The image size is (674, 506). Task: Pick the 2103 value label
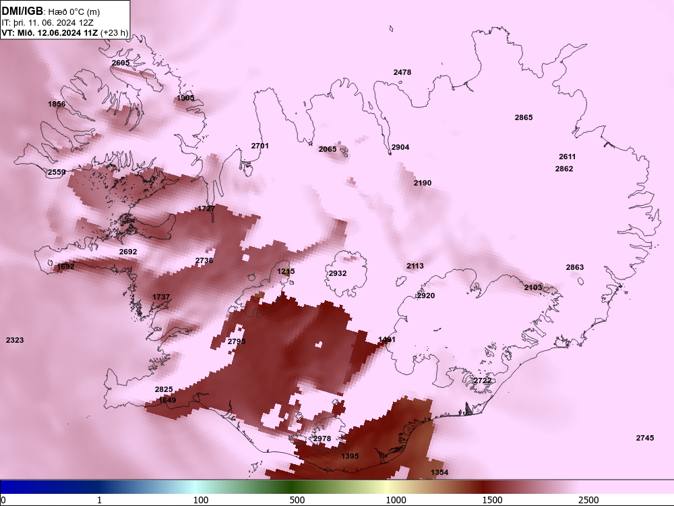click(533, 287)
